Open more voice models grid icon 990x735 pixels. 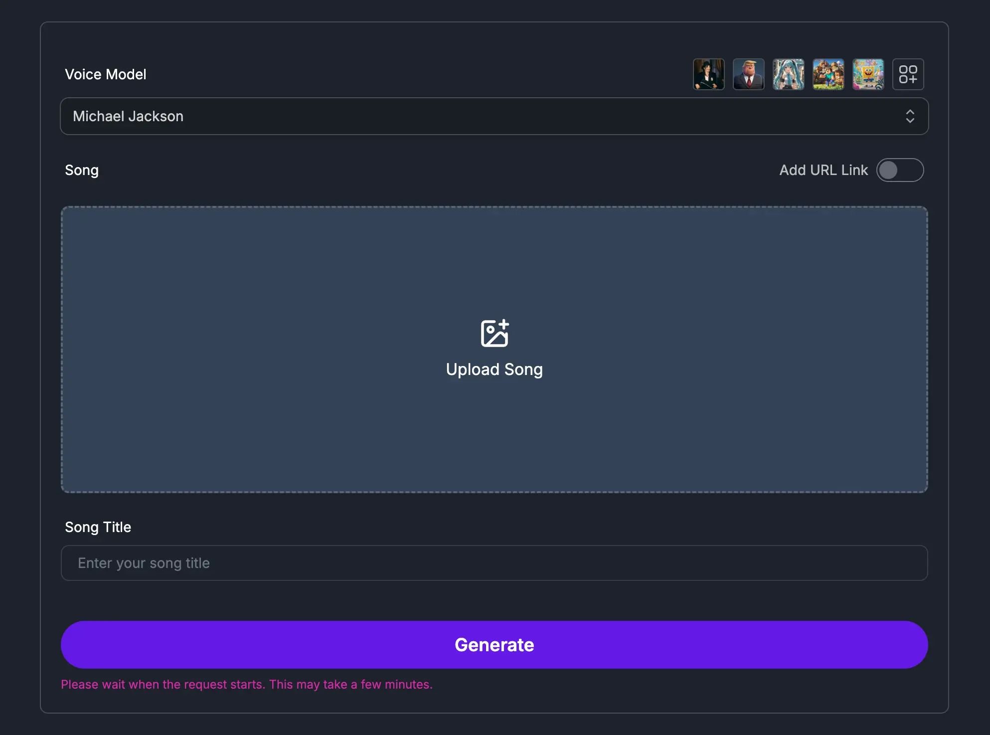(908, 74)
